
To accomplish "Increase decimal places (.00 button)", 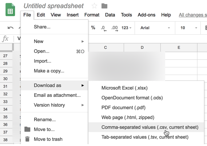I will tap(115, 28).
